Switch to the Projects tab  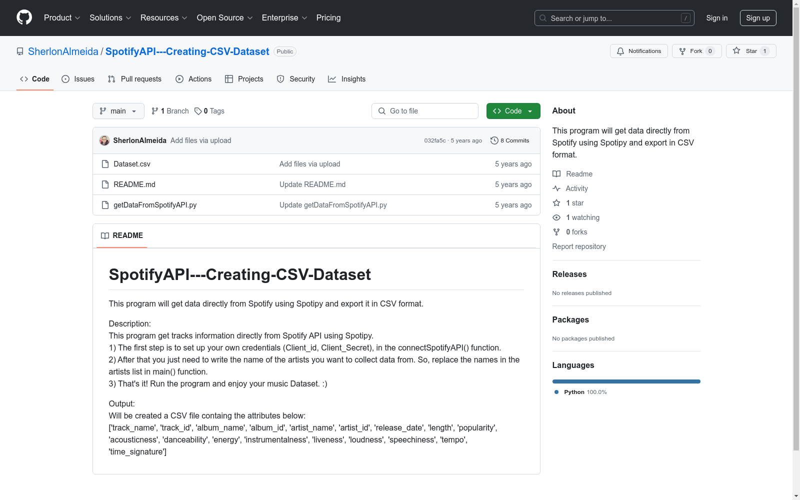tap(244, 79)
